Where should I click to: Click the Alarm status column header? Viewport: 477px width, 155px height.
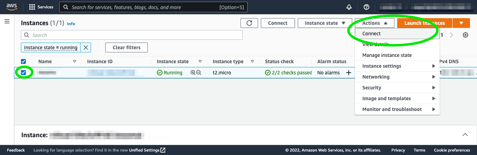point(332,61)
